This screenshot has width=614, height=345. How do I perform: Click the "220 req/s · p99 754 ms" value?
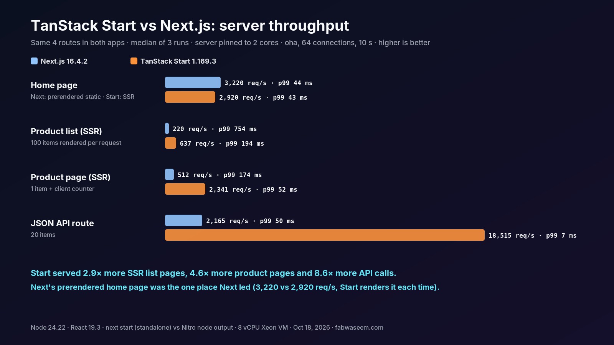[215, 129]
